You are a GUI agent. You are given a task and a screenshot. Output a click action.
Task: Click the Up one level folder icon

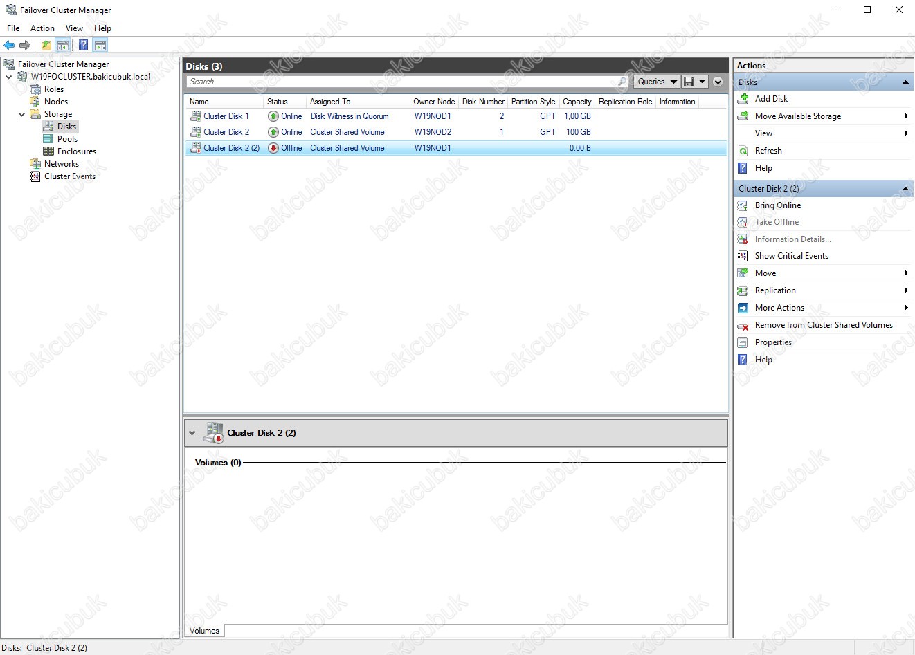click(x=46, y=45)
